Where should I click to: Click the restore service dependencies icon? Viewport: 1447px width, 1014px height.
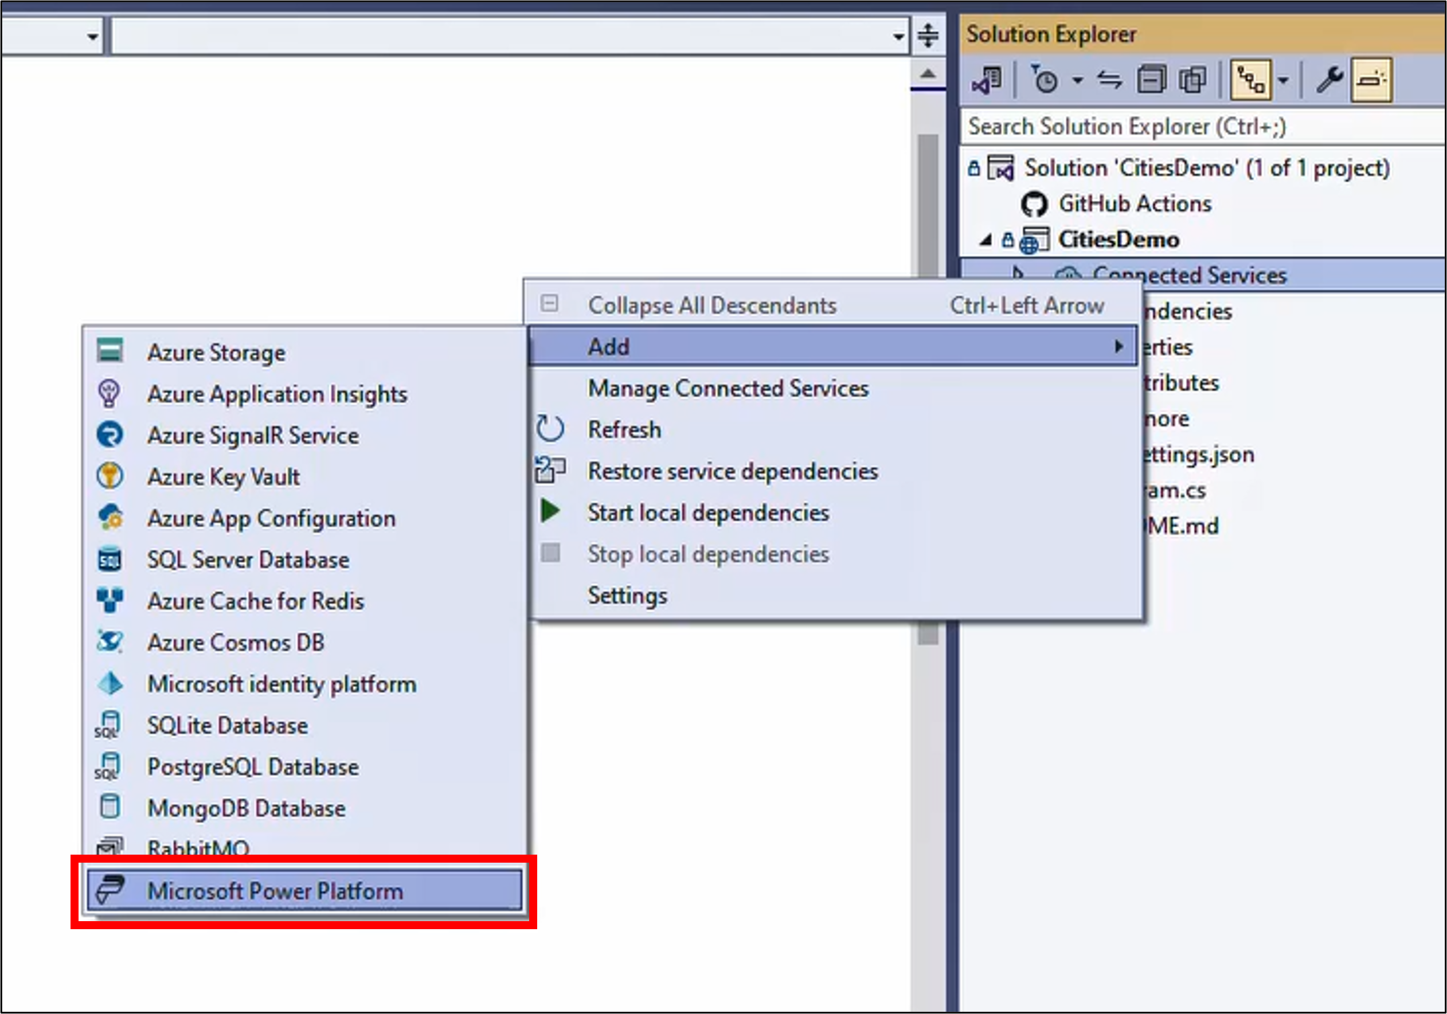(550, 470)
